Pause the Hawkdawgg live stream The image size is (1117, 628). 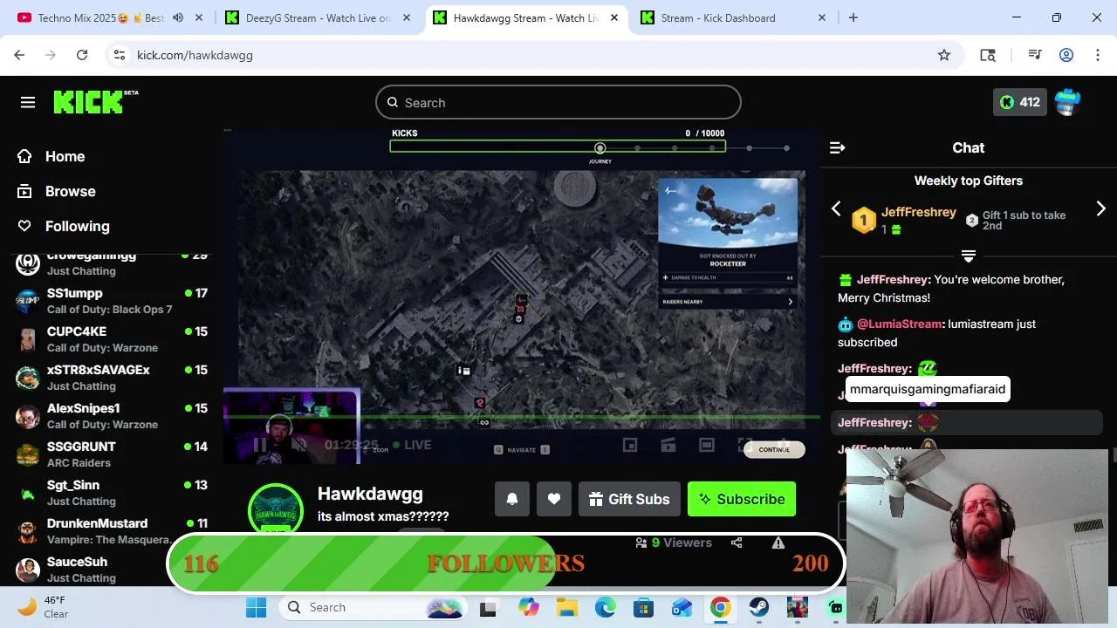(259, 445)
